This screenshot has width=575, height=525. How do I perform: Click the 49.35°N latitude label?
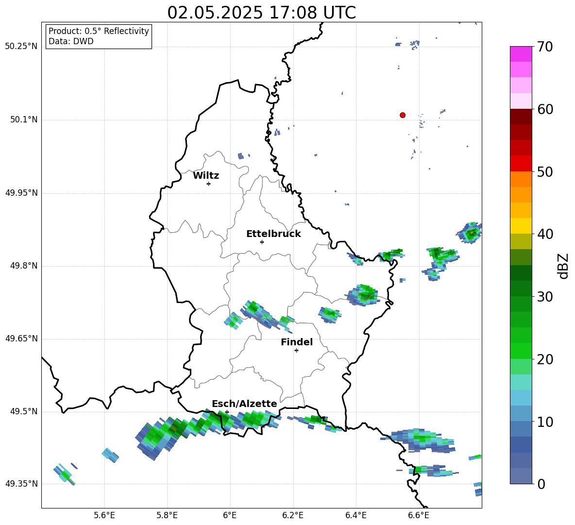coord(21,484)
